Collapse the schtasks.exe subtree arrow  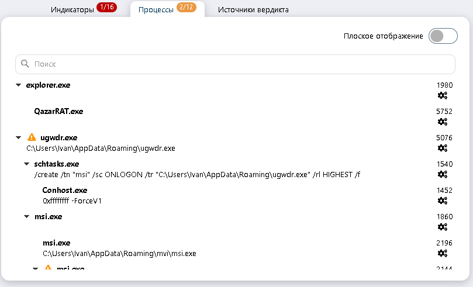click(x=27, y=164)
